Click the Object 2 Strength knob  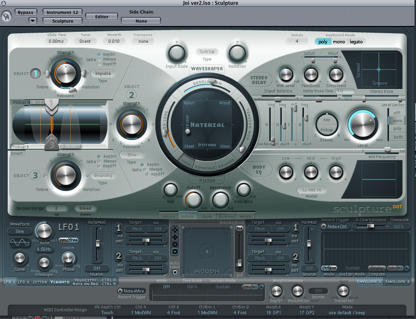click(131, 124)
